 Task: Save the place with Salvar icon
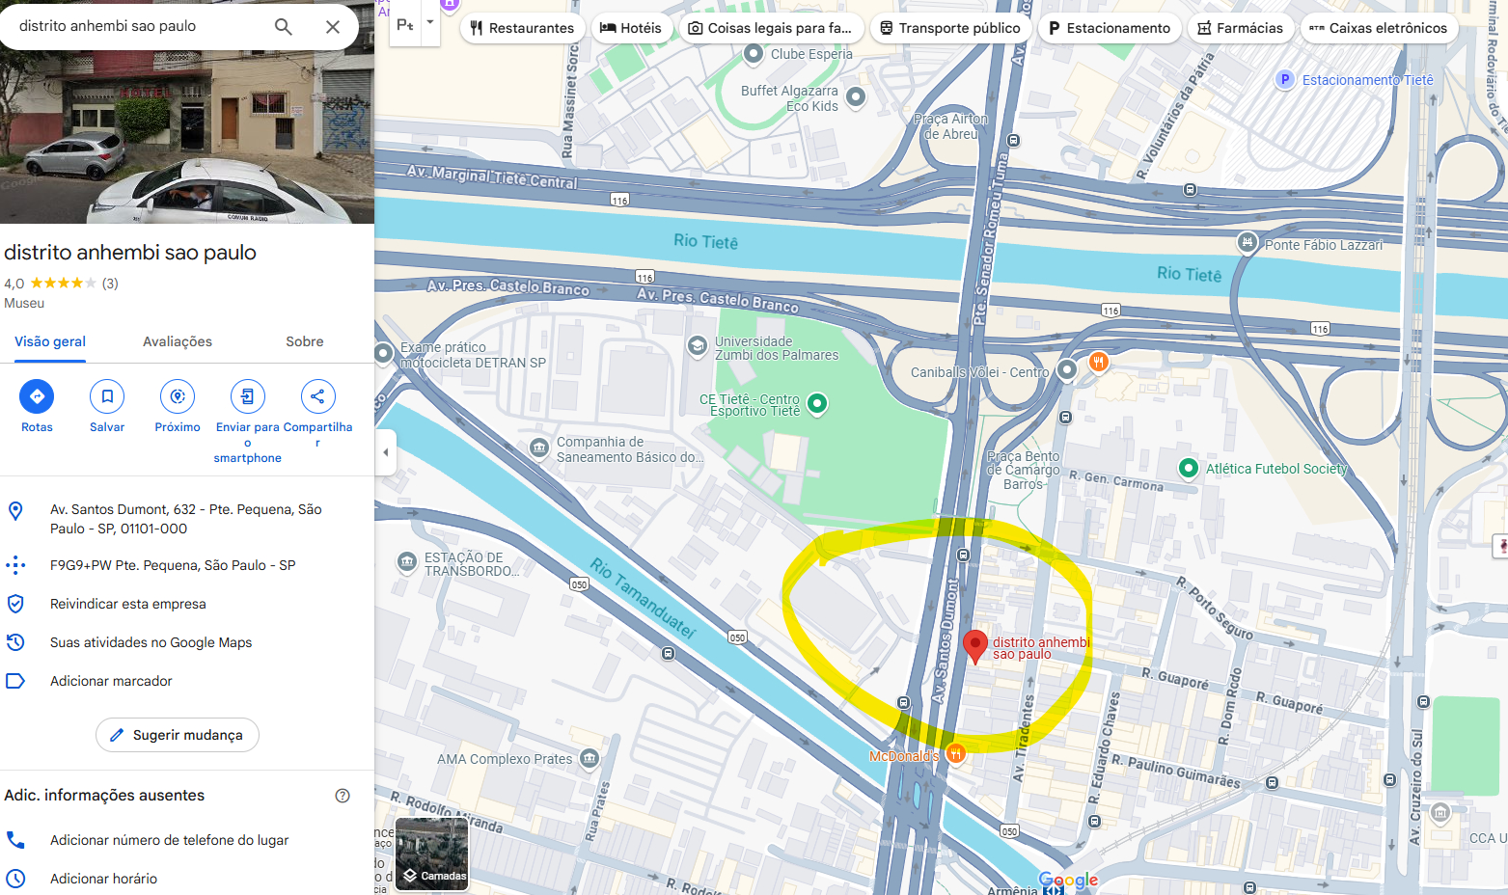tap(107, 396)
